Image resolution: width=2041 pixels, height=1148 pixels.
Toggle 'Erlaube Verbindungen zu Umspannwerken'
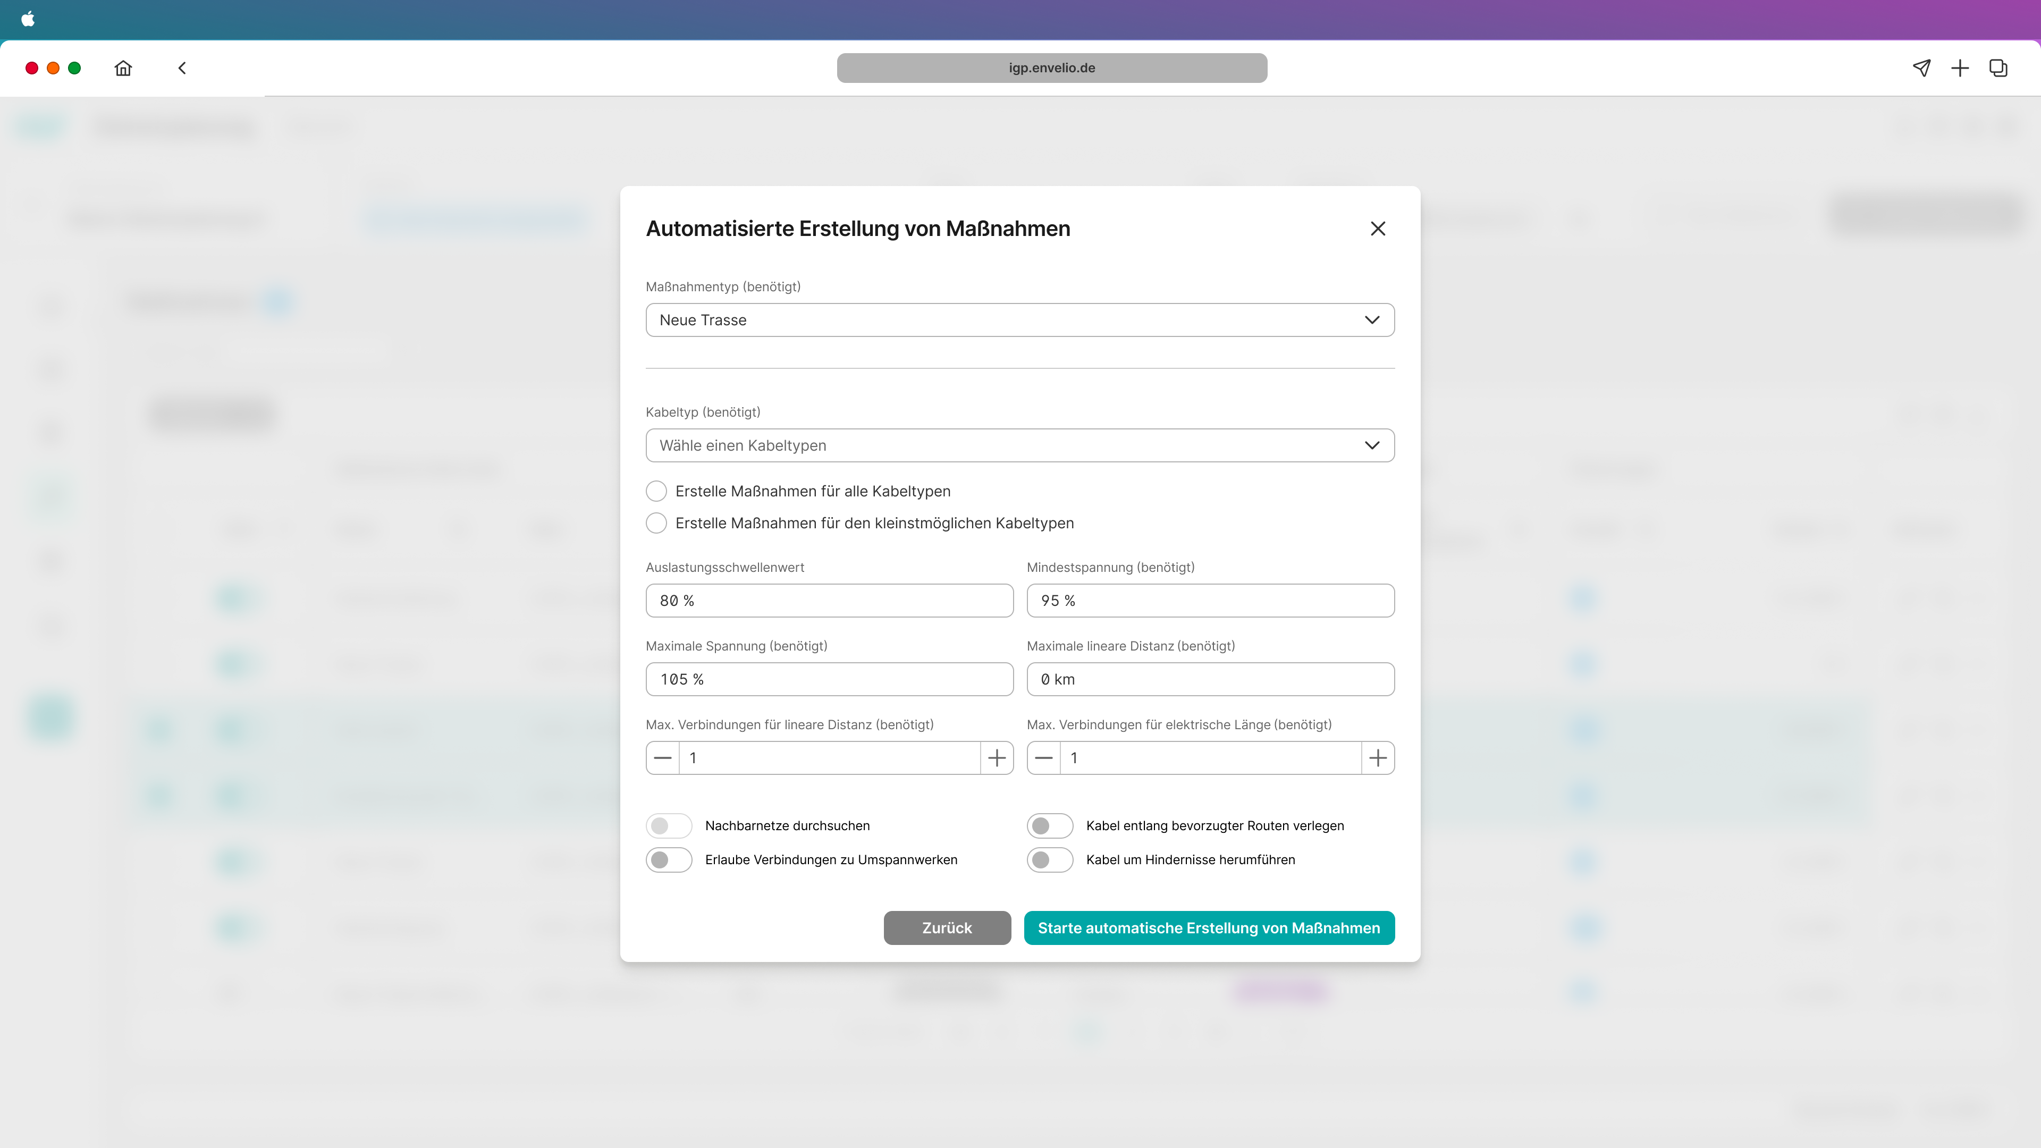[669, 859]
